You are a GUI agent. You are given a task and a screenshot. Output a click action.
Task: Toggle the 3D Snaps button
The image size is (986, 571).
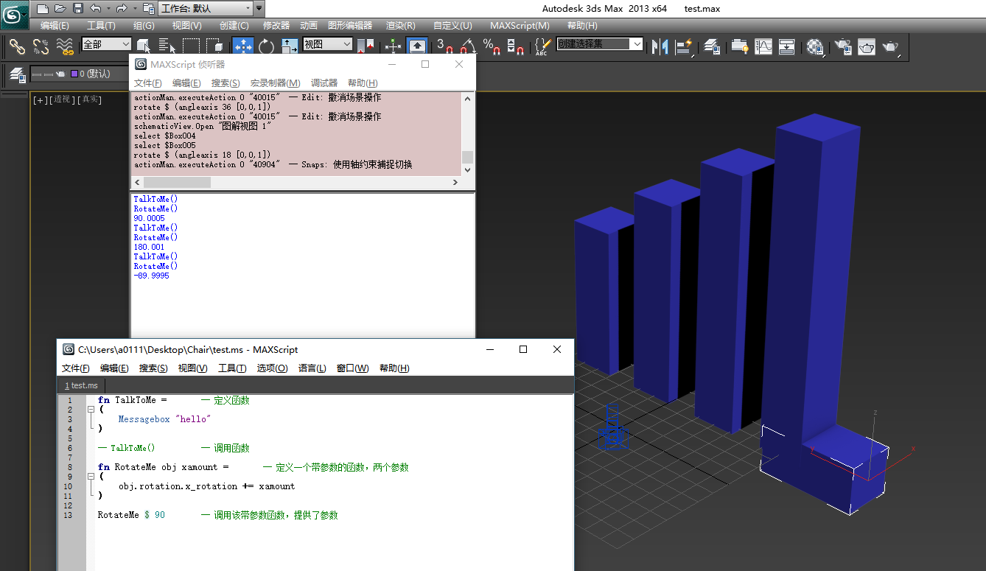click(444, 46)
